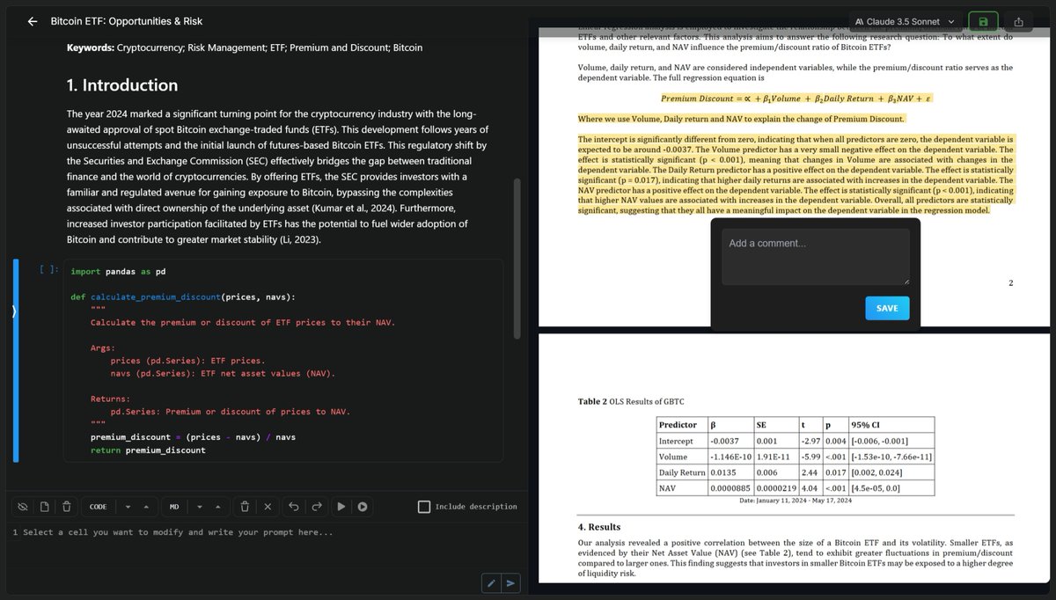Click the up arrow next to CODE
This screenshot has width=1056, height=600.
(x=146, y=507)
